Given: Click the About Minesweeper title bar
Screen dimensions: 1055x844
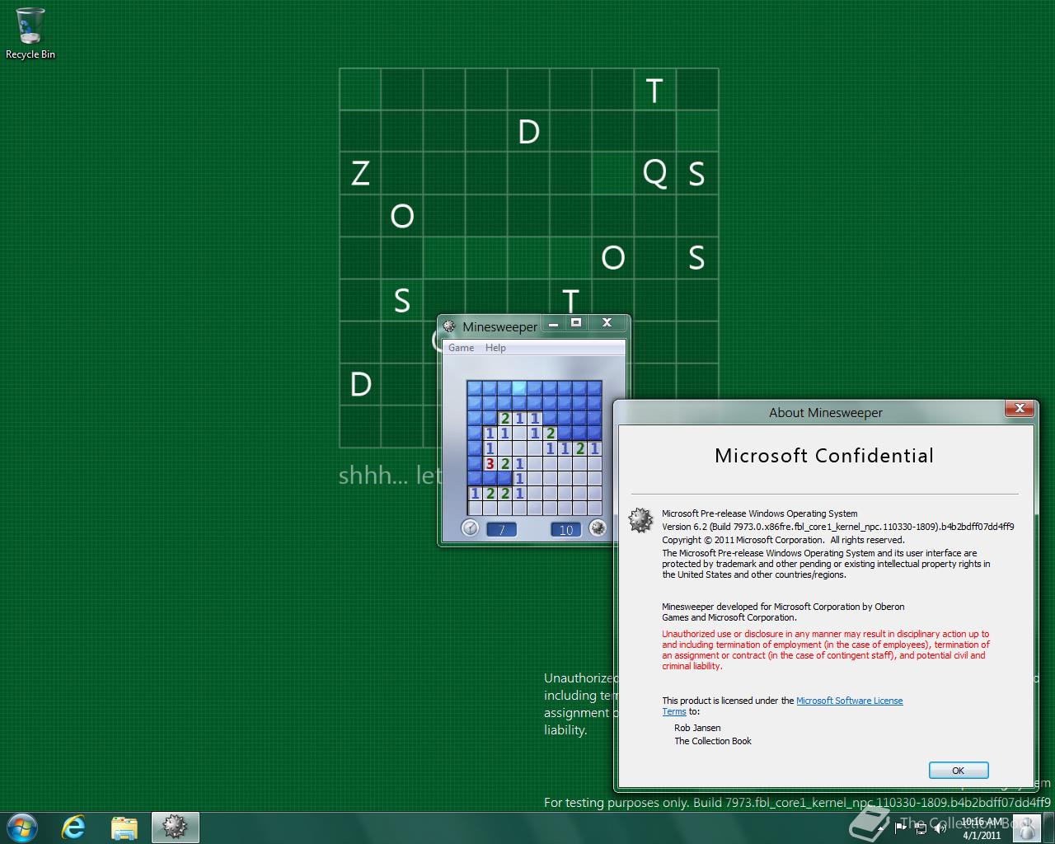Looking at the screenshot, I should click(825, 412).
